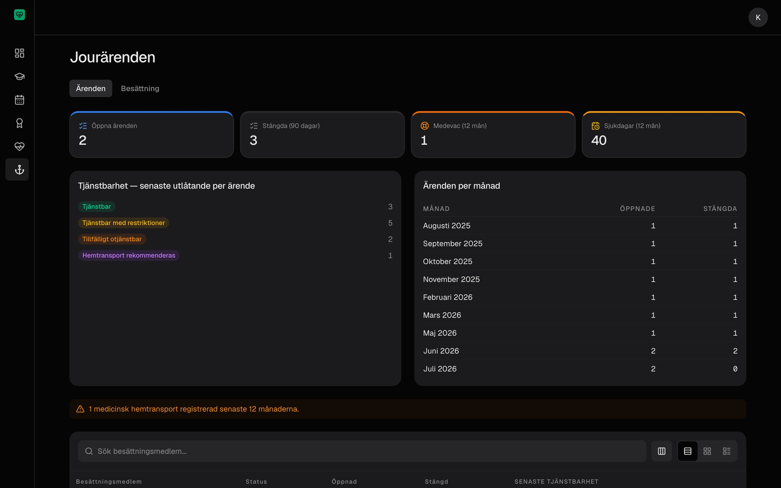The height and width of the screenshot is (488, 781).
Task: Click the Sjukdagar (12 mån) card
Action: click(664, 134)
